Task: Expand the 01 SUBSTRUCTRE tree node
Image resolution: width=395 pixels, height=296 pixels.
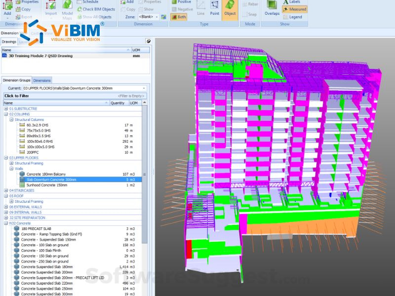Action: click(5, 109)
